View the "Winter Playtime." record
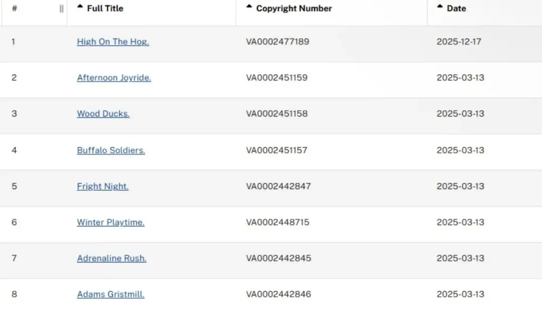Screen dimensions: 542x310 point(110,222)
